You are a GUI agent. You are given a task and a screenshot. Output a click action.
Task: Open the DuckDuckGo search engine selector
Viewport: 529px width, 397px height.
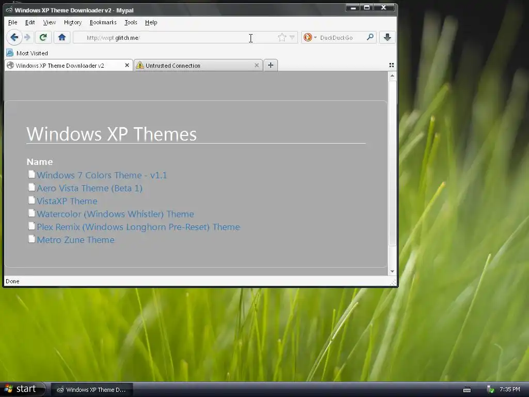(x=310, y=37)
